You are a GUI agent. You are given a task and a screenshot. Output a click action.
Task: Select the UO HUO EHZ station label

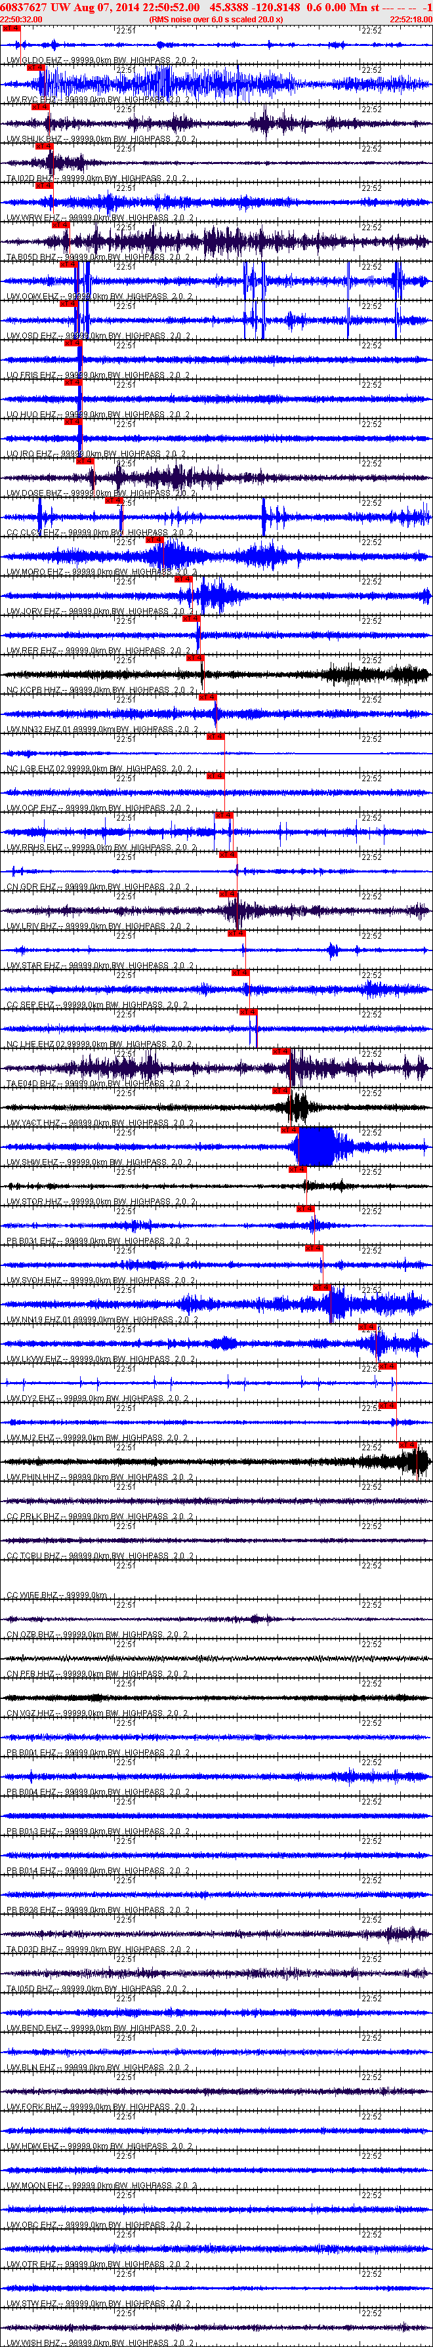point(98,415)
